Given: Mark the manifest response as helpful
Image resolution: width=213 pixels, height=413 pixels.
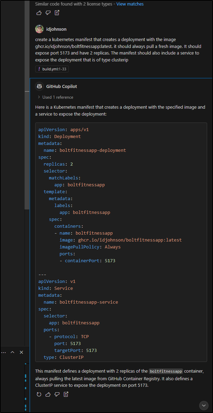Looking at the screenshot, I should coord(48,394).
